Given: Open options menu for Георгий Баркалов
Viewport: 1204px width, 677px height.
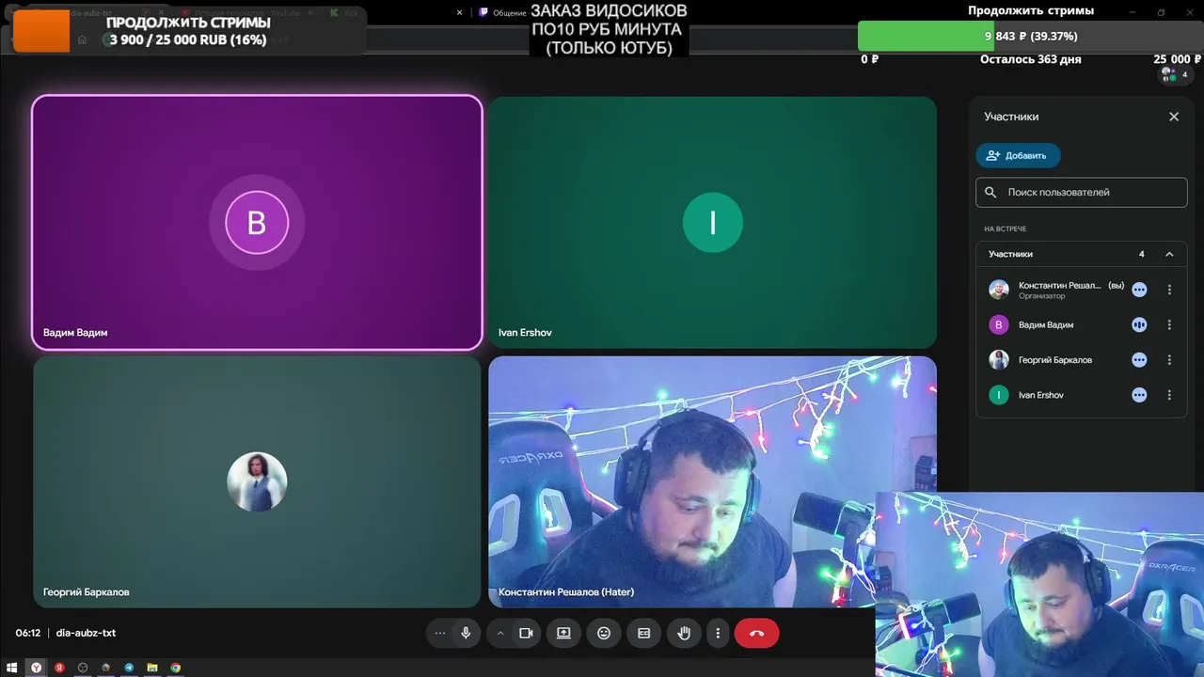Looking at the screenshot, I should [1169, 360].
